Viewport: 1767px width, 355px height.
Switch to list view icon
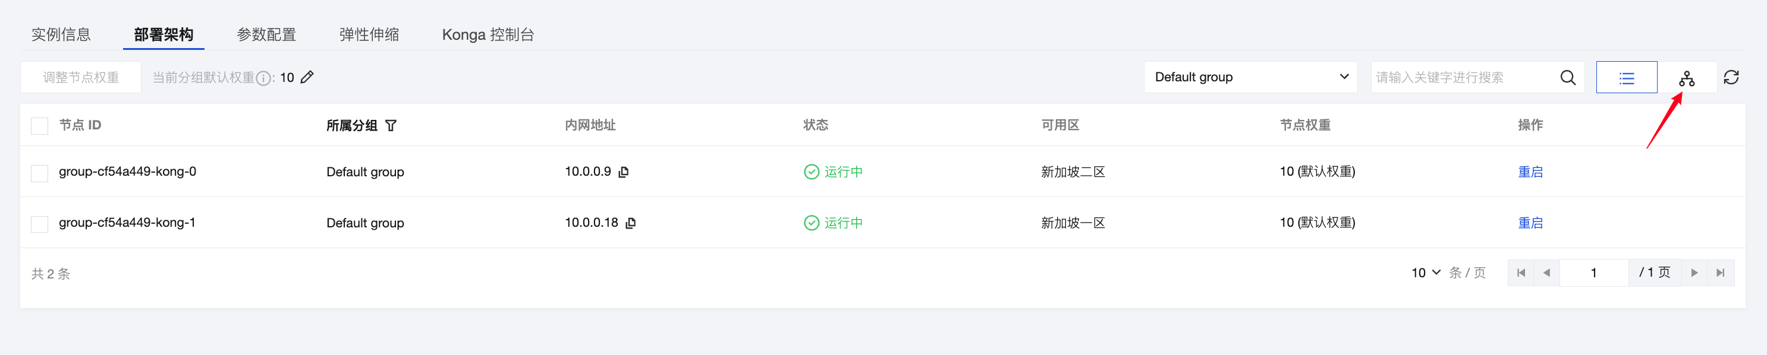1626,77
